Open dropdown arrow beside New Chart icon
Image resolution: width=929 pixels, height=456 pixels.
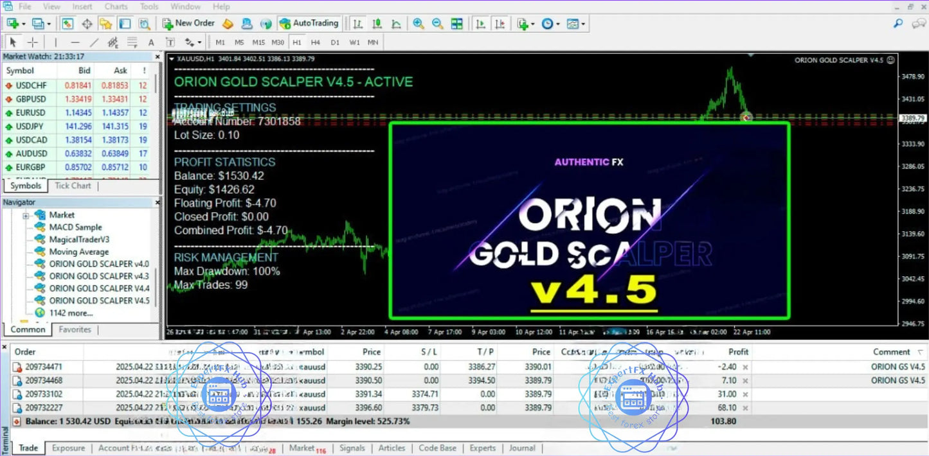[24, 24]
